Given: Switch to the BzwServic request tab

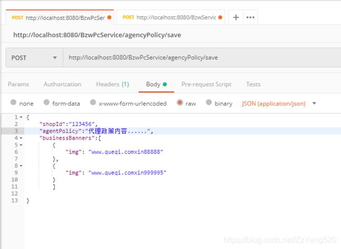Looking at the screenshot, I should coord(170,17).
